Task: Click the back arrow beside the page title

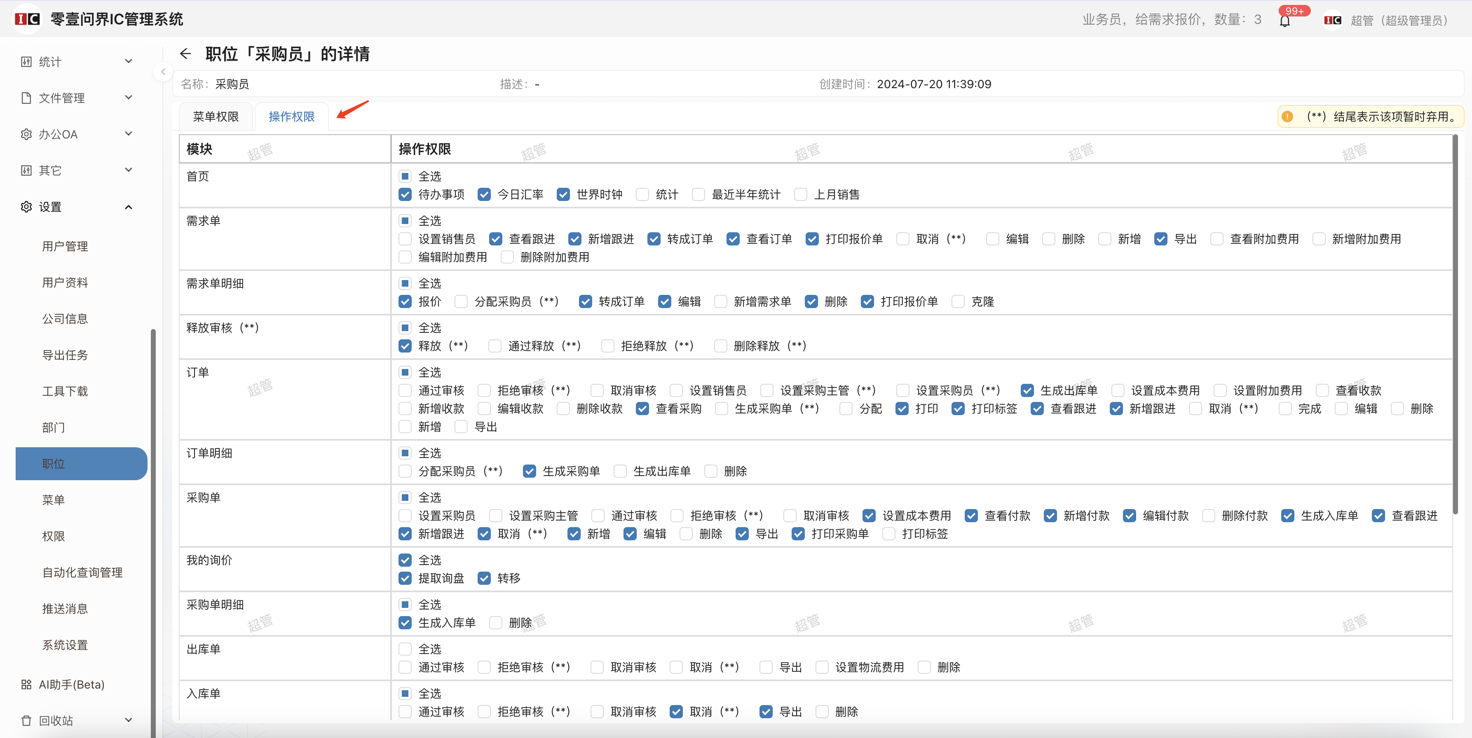Action: click(x=185, y=54)
